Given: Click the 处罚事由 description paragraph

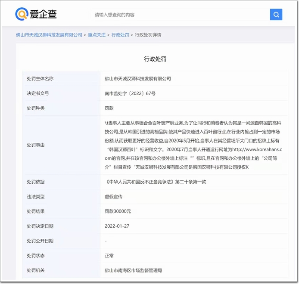Looking at the screenshot, I should click(193, 145).
